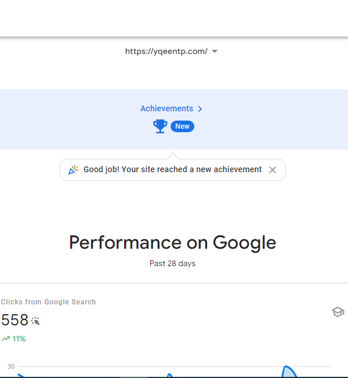Open the Achievements link
The height and width of the screenshot is (378, 348).
coord(166,108)
